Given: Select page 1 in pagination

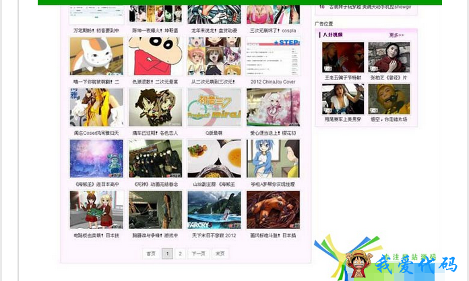Looking at the screenshot, I should pyautogui.click(x=168, y=254).
